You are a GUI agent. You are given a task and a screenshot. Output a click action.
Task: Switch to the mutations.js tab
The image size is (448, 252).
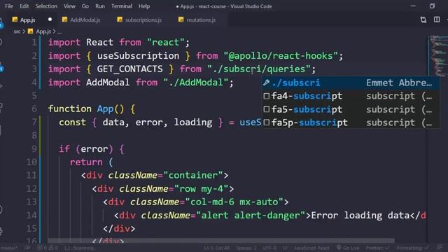[x=201, y=20]
